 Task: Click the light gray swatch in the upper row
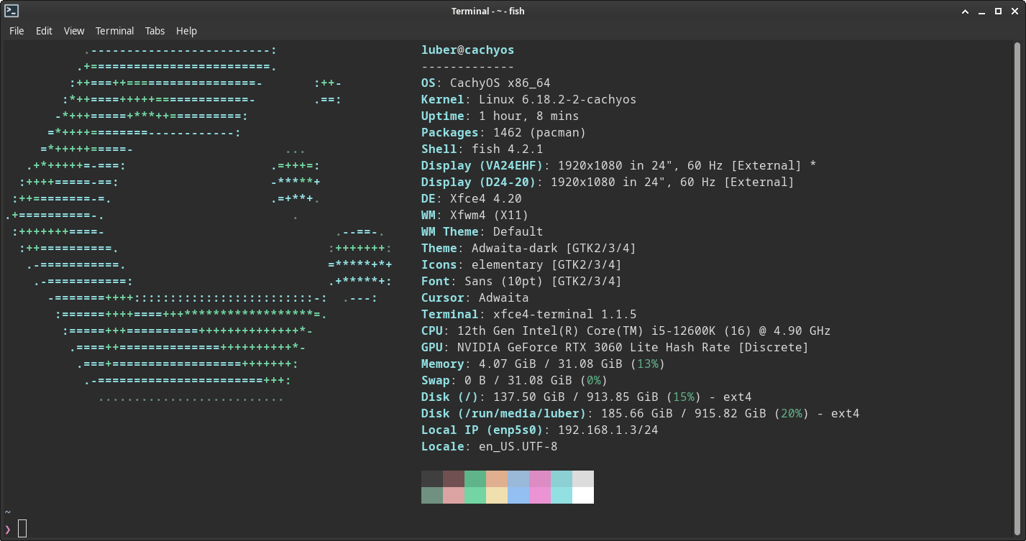click(x=583, y=478)
